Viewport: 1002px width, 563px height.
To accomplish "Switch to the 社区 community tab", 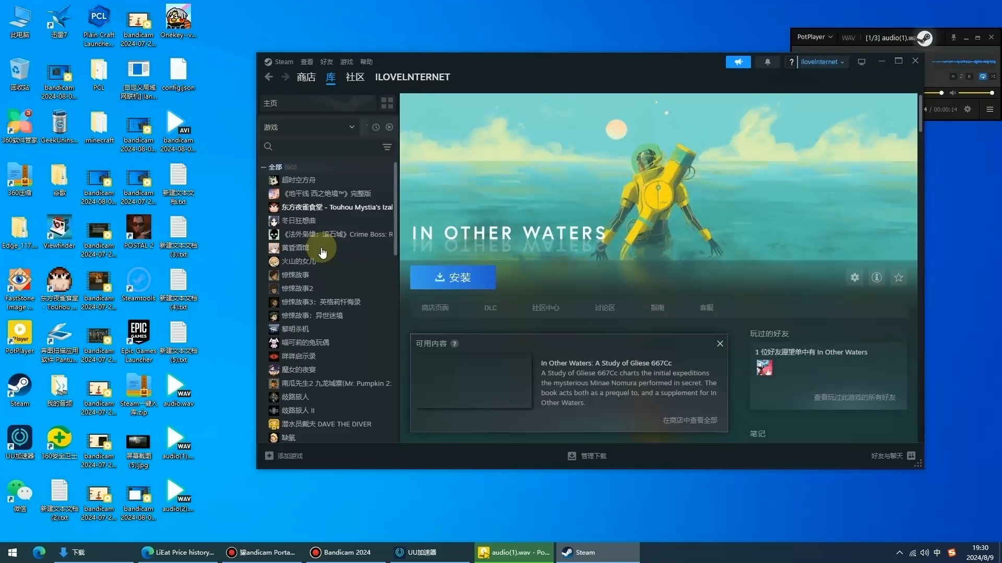I will (355, 76).
